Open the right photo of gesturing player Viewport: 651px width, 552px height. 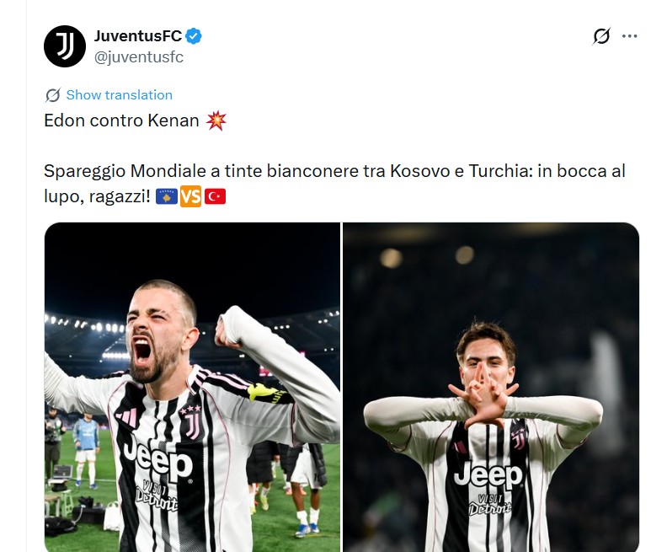(491, 387)
